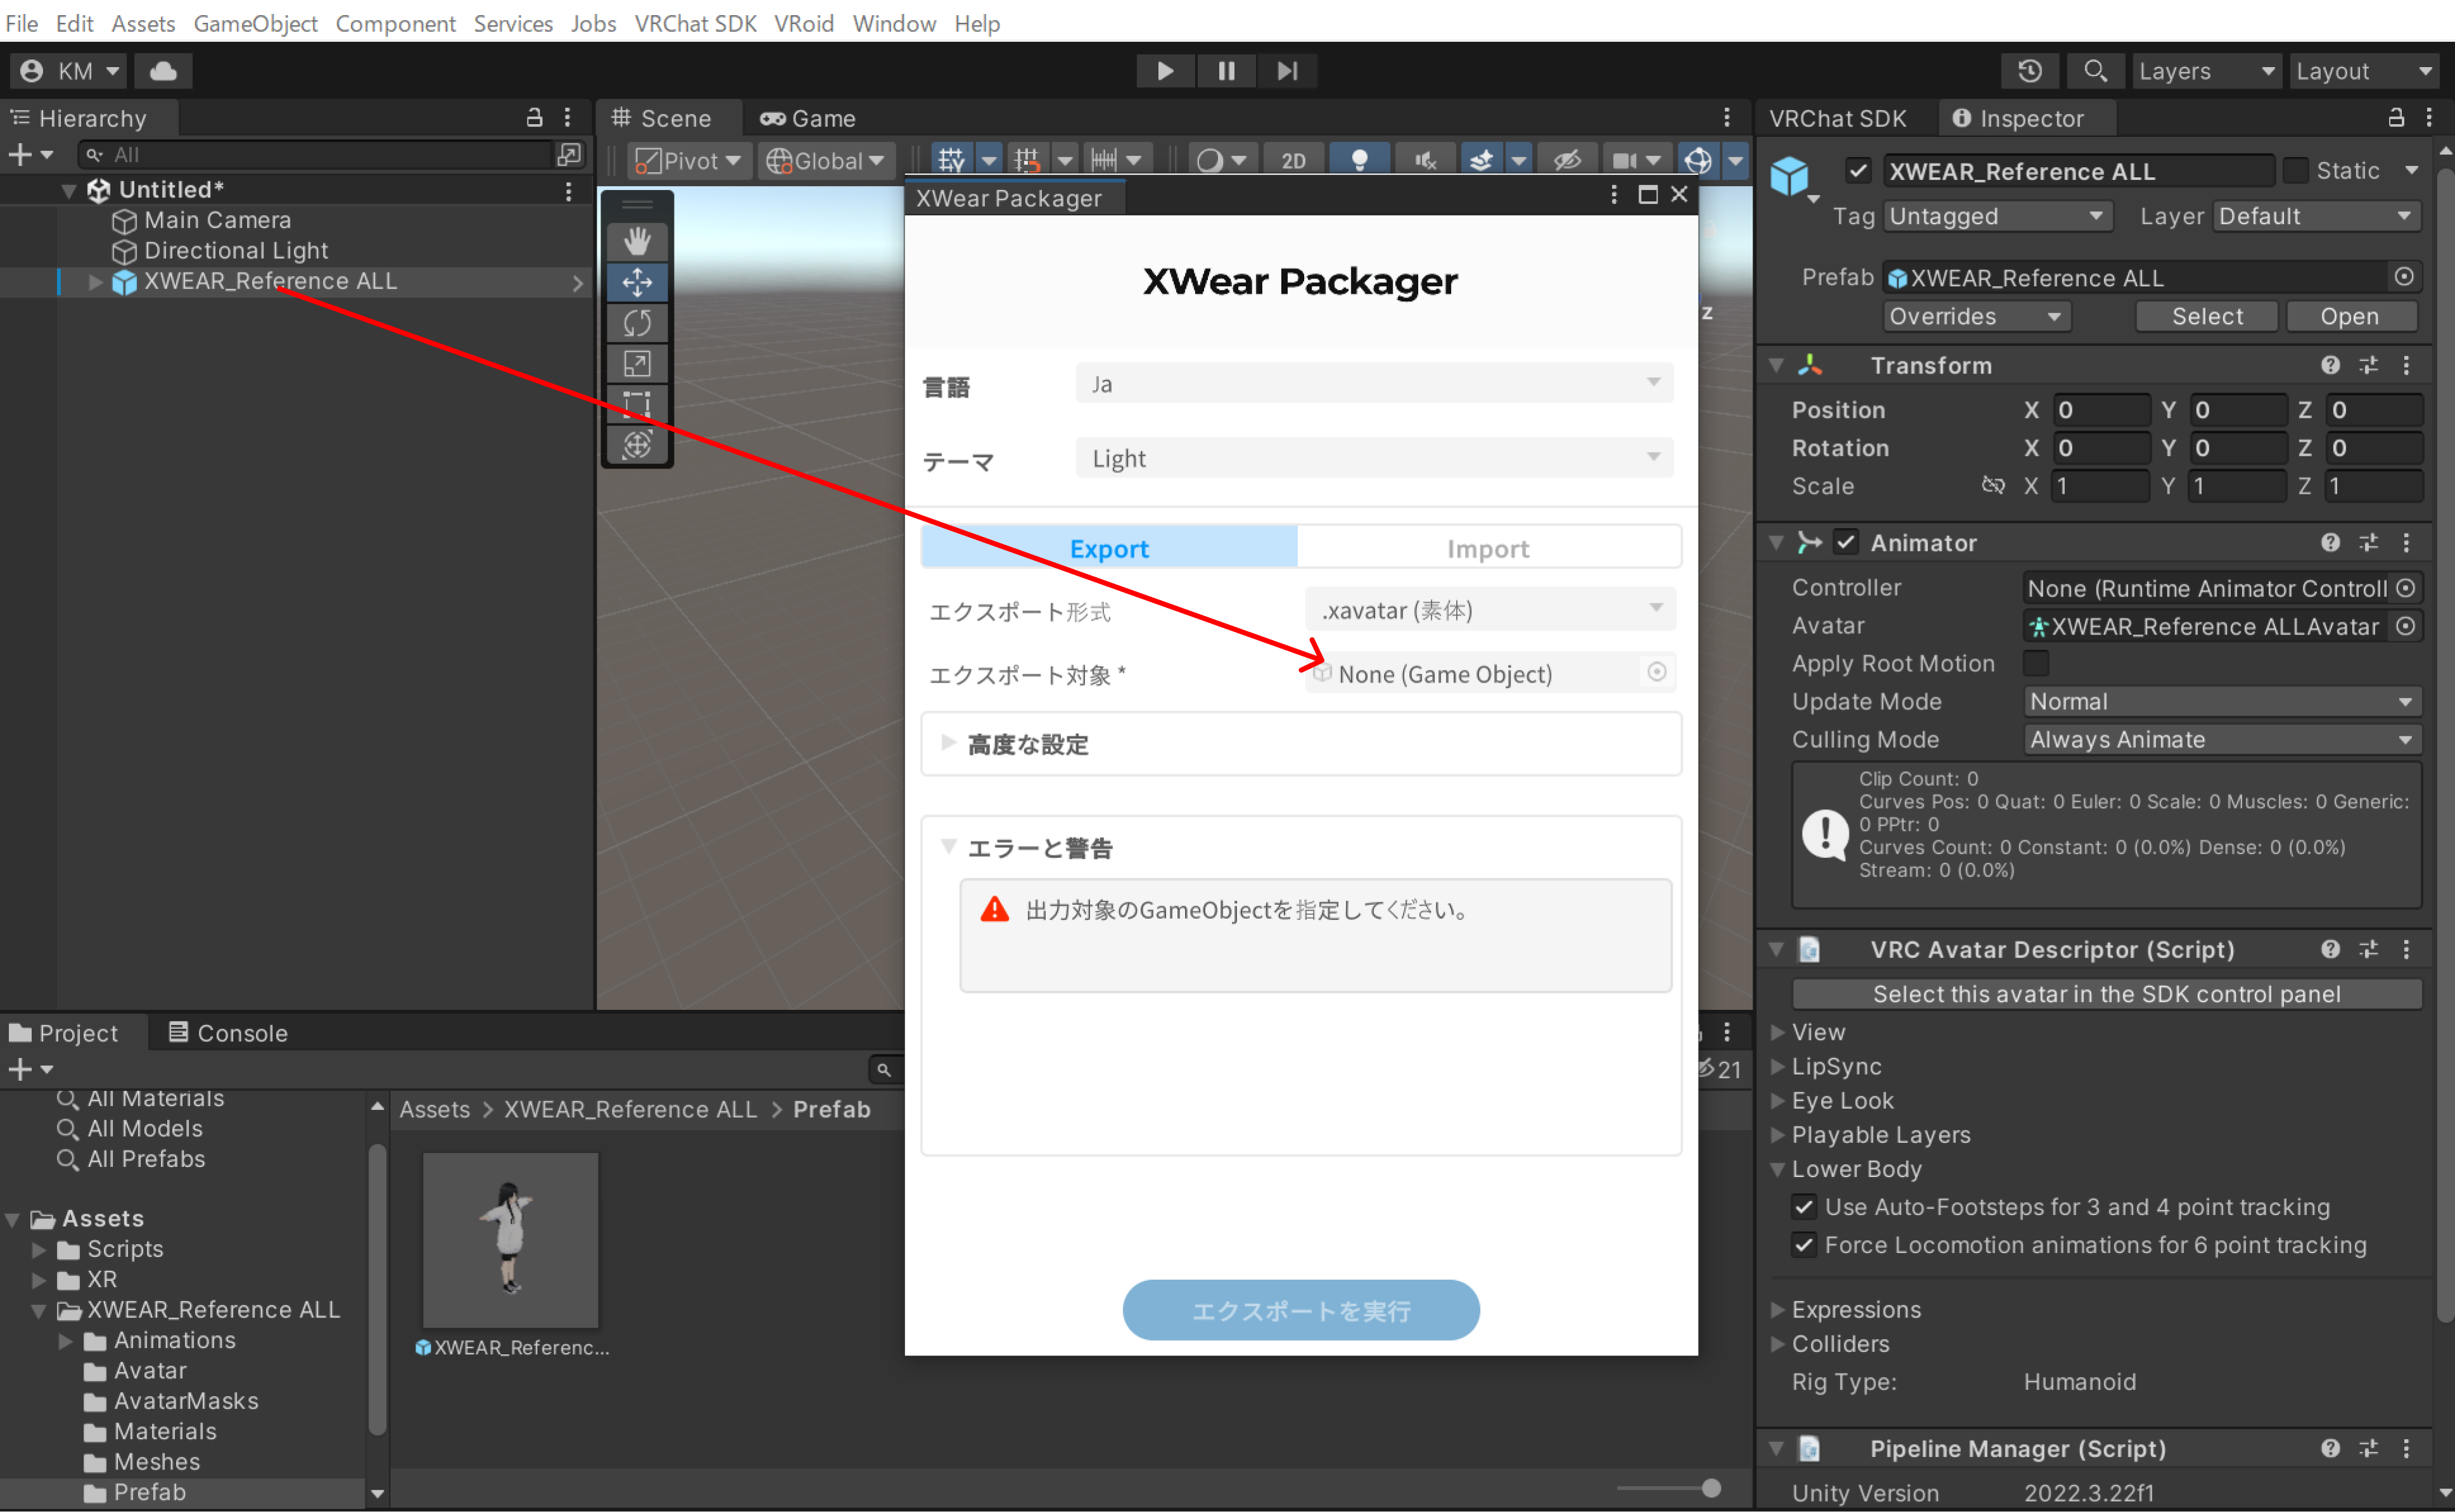Select the Move tool in Scene toolbar

637,282
